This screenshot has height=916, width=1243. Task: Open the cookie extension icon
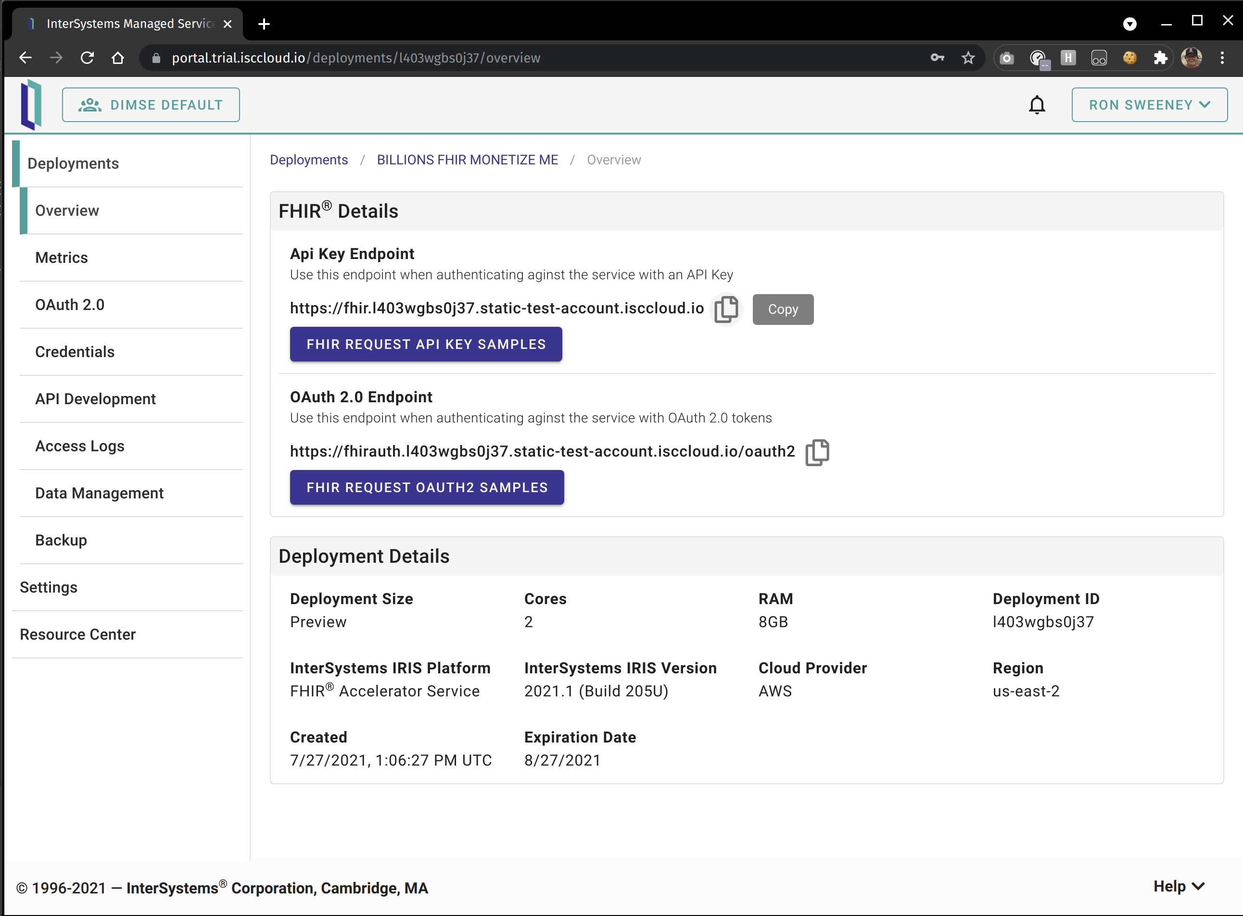(1129, 58)
